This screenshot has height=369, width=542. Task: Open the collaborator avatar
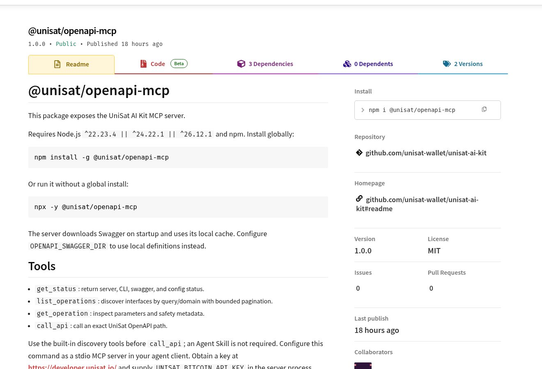tap(363, 366)
